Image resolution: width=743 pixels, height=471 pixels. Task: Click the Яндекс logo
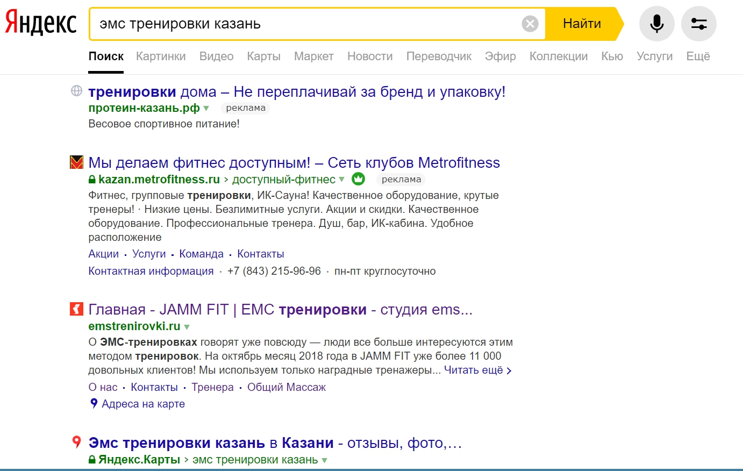(41, 24)
